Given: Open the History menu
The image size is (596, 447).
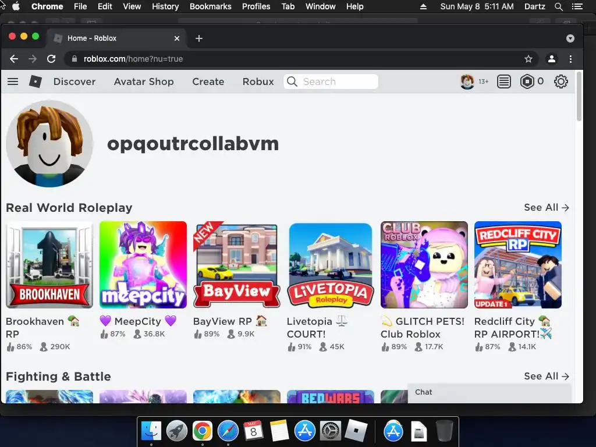Looking at the screenshot, I should coord(165,6).
